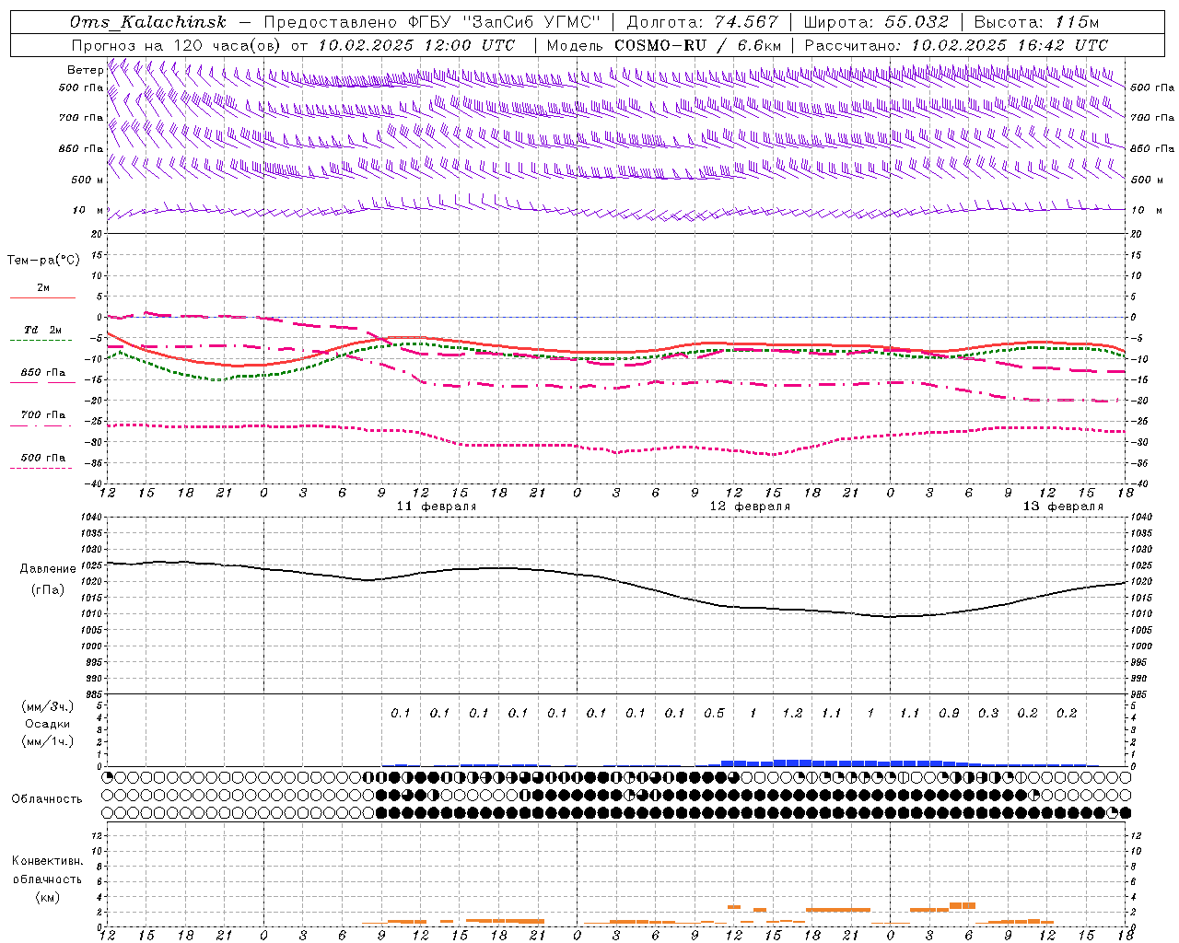Viewport: 1179px width, 943px height.
Task: Select the longitude value 74.567
Action: point(746,22)
